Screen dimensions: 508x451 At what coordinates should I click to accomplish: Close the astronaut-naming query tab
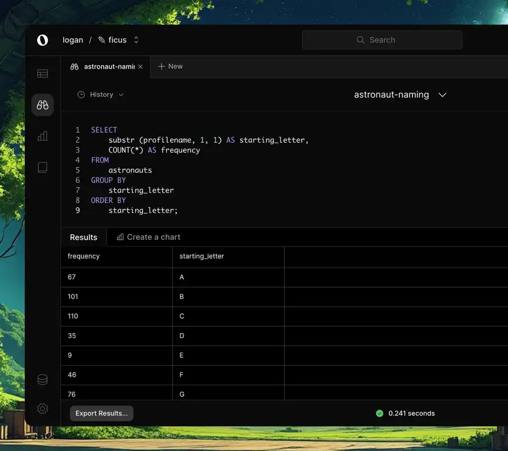click(140, 66)
